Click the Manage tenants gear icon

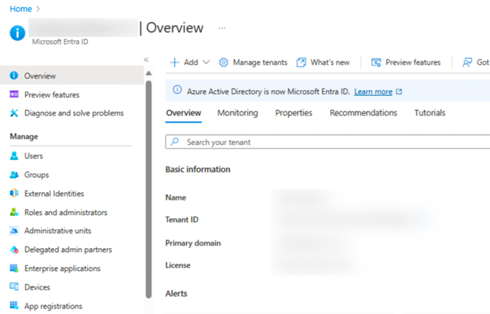coord(224,63)
